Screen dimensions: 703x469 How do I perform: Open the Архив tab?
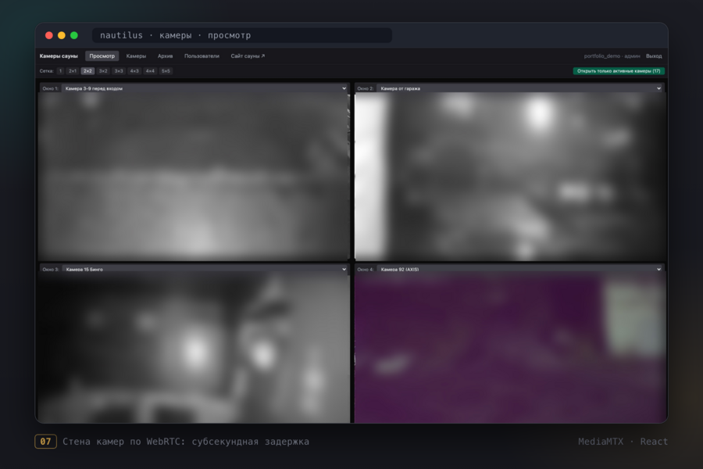(165, 56)
